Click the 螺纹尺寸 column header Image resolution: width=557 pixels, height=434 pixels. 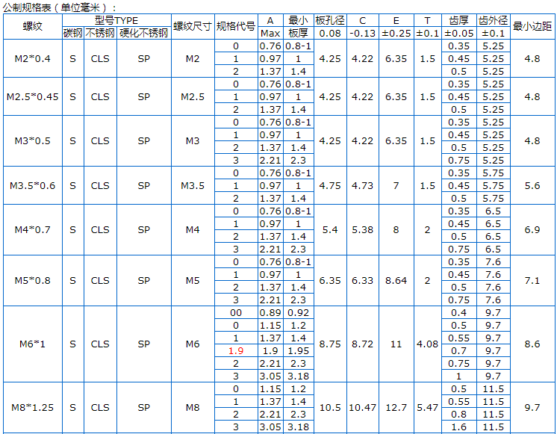coord(193,27)
